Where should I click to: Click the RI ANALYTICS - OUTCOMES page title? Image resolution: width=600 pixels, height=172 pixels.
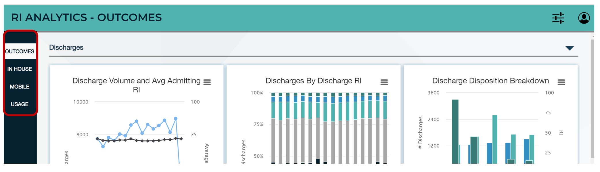(x=86, y=18)
